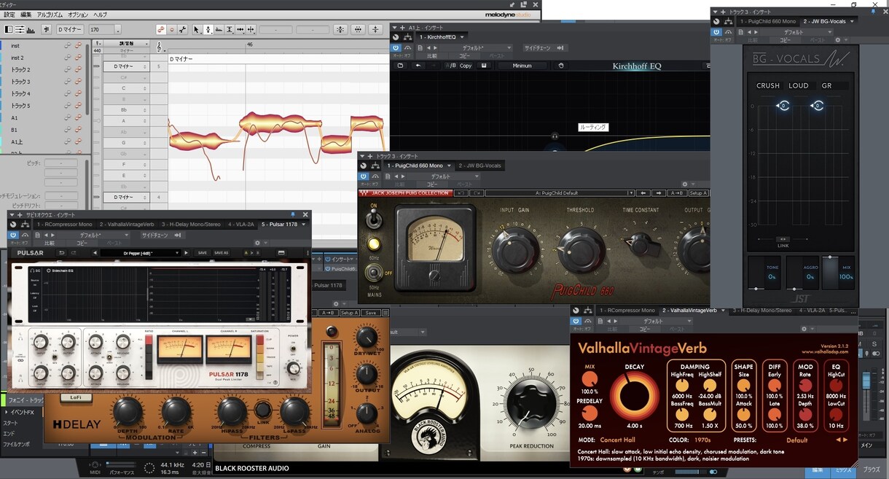Open the アルゴリズム menu
Screen dimensions: 889x479
point(50,15)
